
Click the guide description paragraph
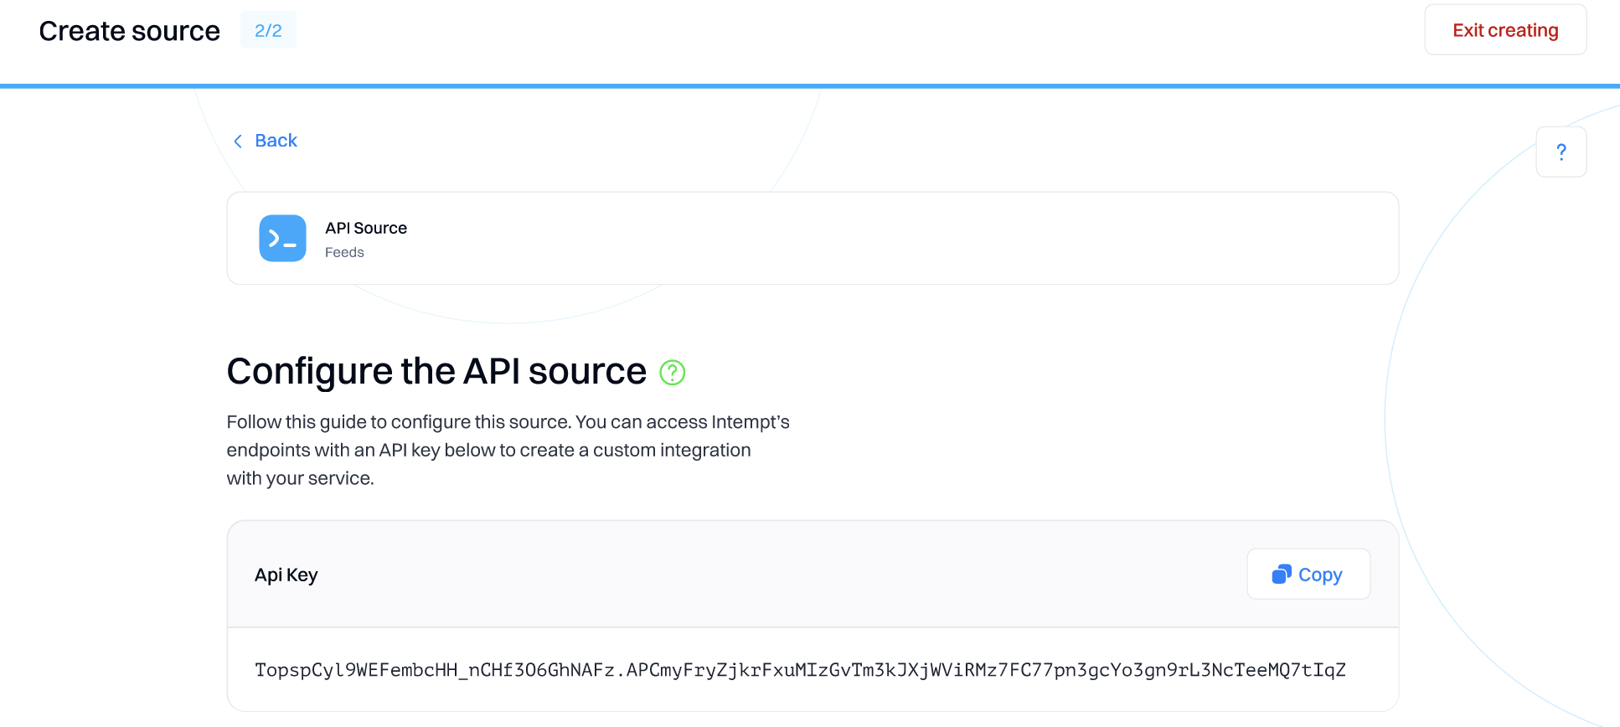point(508,450)
